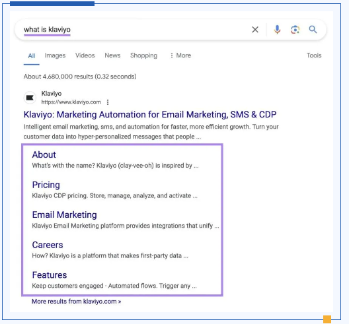Open Google Lens image search icon
The image size is (349, 324).
295,30
